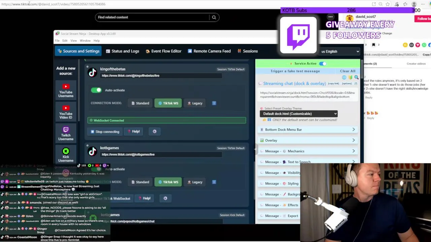431x242 pixels.
Task: Click the options link for Streaming chat
Action: point(347,83)
